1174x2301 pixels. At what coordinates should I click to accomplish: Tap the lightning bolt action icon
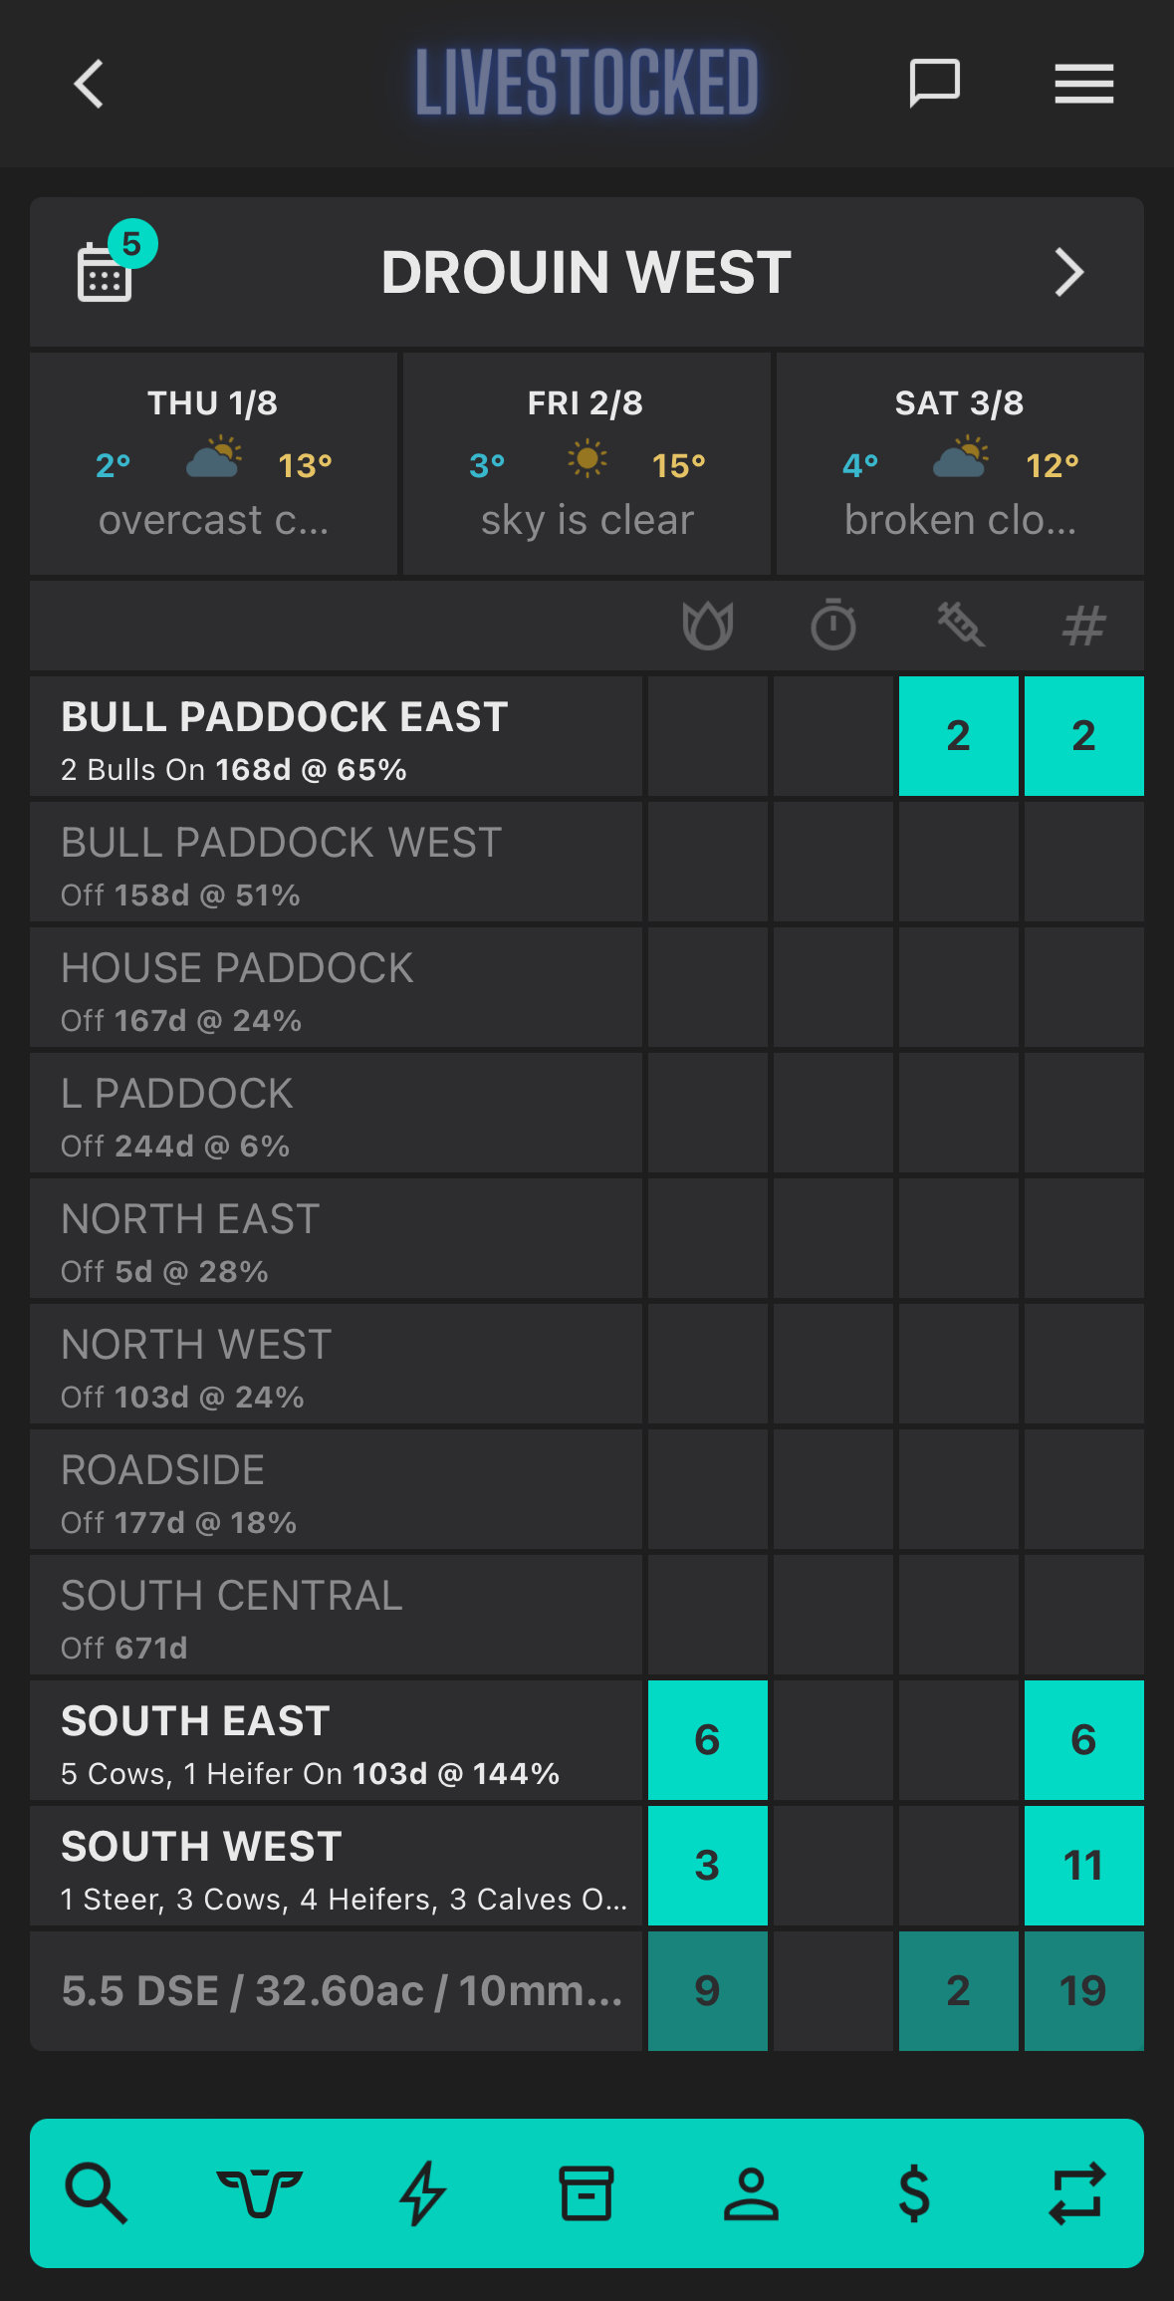[422, 2192]
